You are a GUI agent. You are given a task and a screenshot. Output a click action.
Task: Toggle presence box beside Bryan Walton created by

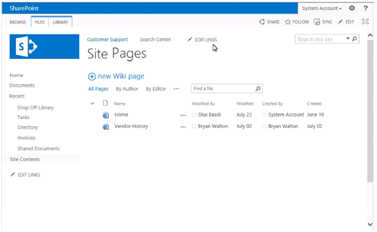point(264,126)
